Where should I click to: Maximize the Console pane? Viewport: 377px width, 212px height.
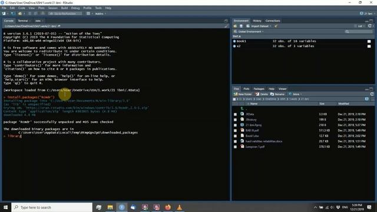coord(226,21)
